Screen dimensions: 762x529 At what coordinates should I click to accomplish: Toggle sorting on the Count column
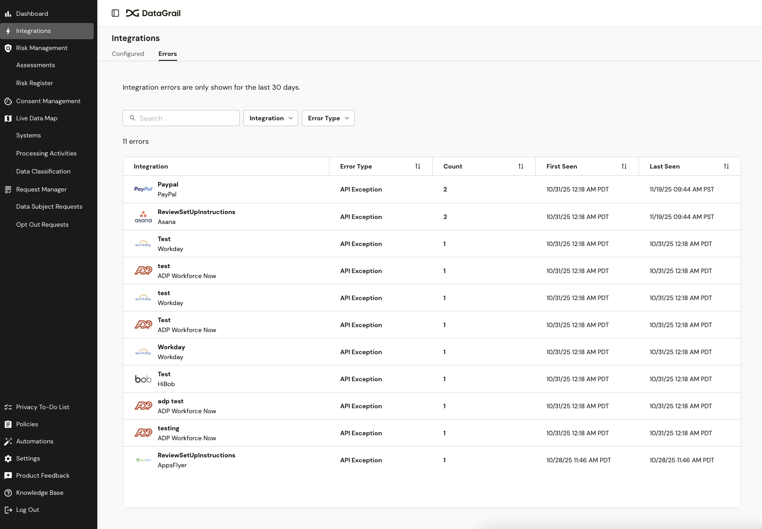pyautogui.click(x=520, y=166)
